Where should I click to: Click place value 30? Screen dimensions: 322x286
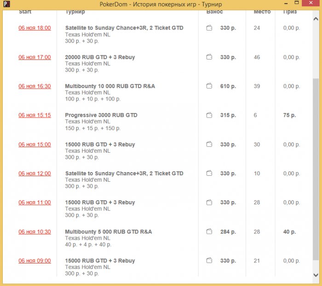click(257, 144)
